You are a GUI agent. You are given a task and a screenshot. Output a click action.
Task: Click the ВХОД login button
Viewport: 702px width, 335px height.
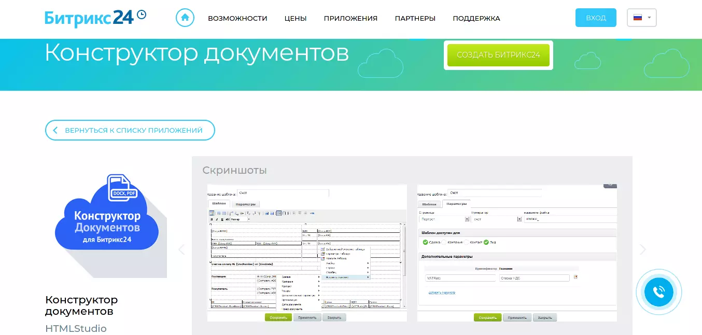596,18
